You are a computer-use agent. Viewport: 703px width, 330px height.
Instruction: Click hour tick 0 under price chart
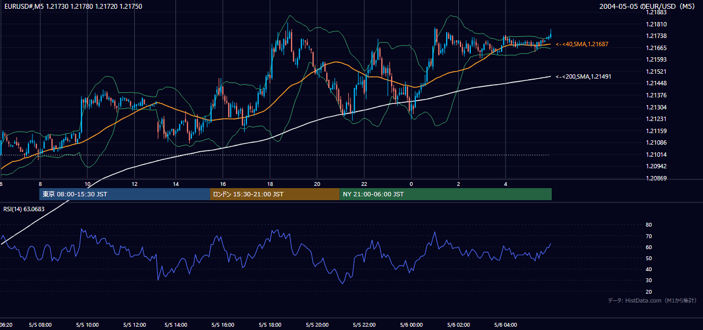point(411,184)
